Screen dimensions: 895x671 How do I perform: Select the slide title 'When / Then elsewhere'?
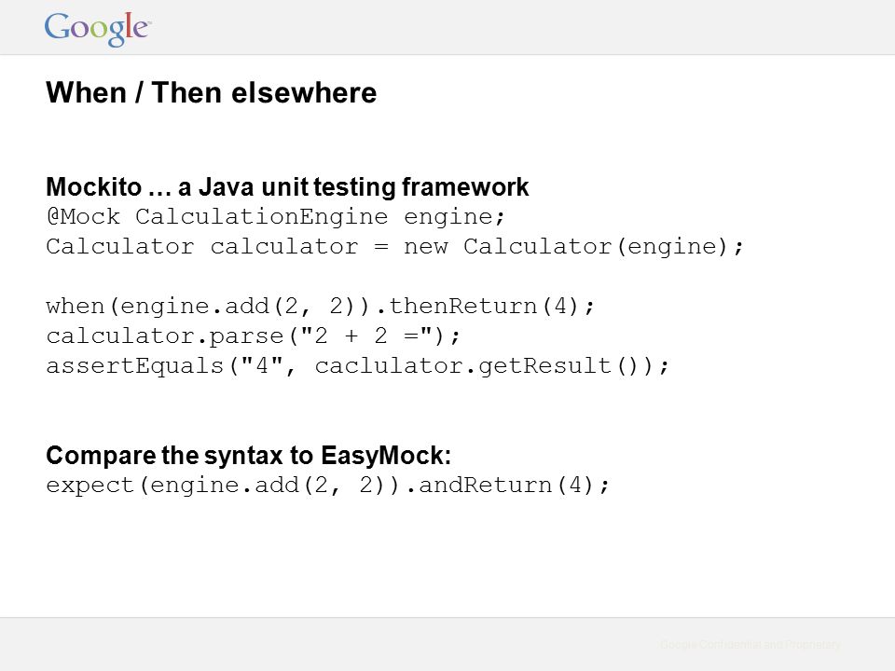click(212, 92)
